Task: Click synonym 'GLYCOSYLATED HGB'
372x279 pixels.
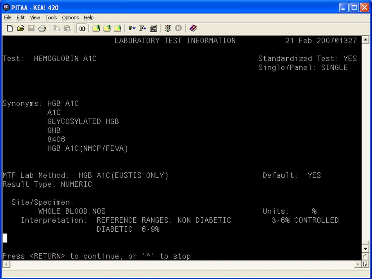Action: (83, 121)
